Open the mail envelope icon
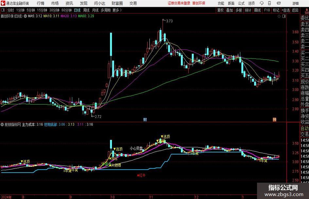The width and height of the screenshot is (309, 199). 279,3
